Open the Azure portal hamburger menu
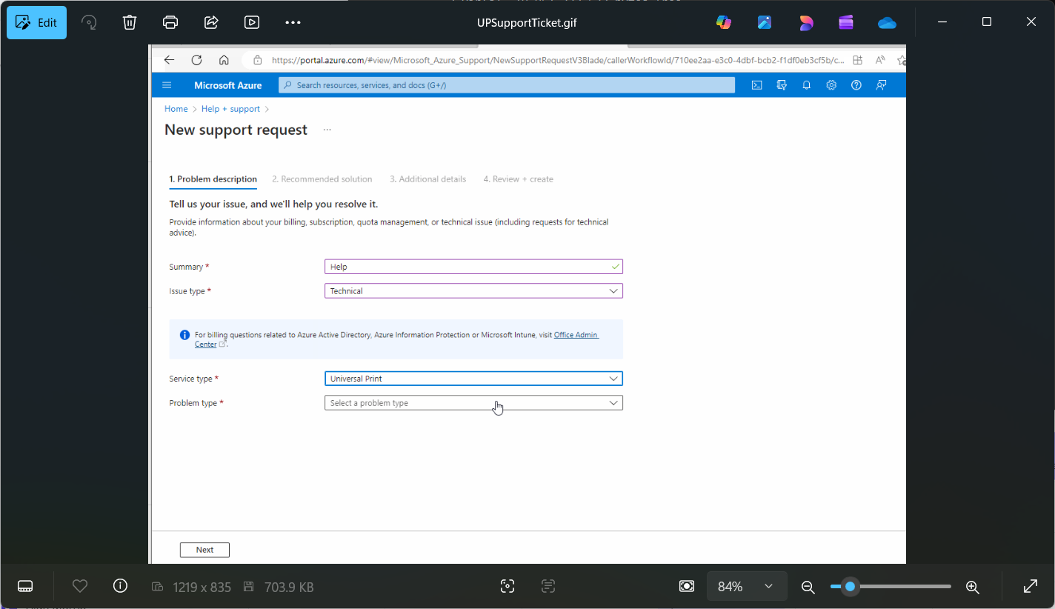1055x609 pixels. pos(167,85)
